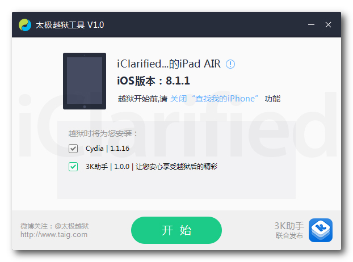Click the TaiG yin-yang logo icon
The width and height of the screenshot is (353, 262).
tap(25, 25)
